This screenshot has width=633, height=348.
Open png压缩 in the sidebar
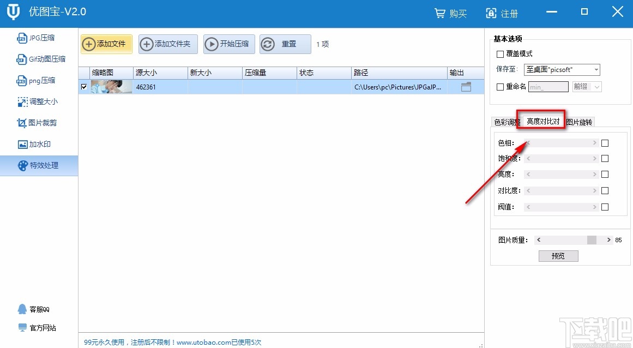[x=36, y=81]
